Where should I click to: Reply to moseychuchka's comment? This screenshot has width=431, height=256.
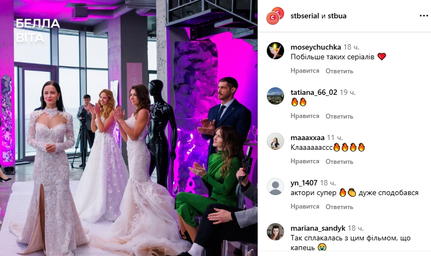pyautogui.click(x=339, y=71)
